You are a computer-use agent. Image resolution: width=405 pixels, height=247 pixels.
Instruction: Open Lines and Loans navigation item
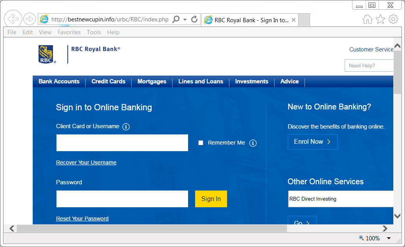pos(201,81)
